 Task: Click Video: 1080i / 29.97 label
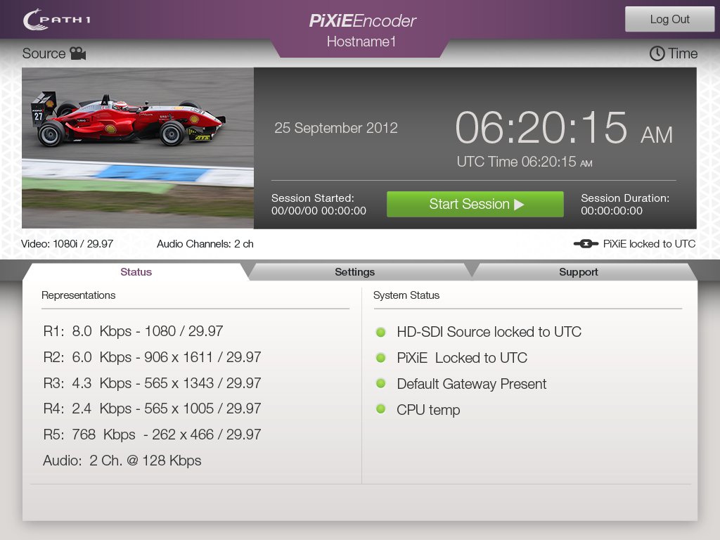click(x=67, y=244)
